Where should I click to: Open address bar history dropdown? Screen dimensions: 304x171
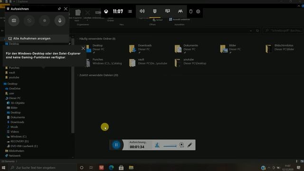point(251,30)
